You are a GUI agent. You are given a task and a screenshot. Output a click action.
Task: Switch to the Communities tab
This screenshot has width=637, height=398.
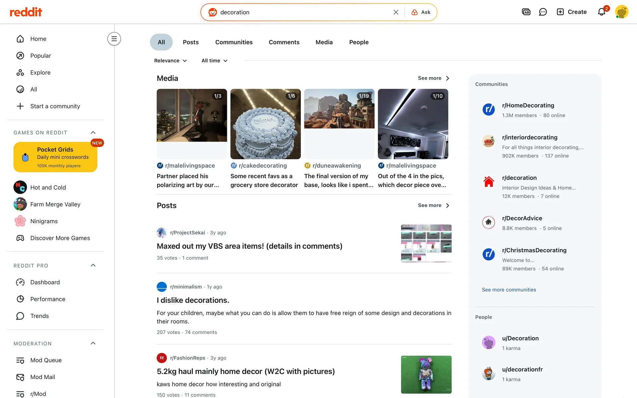coord(234,42)
